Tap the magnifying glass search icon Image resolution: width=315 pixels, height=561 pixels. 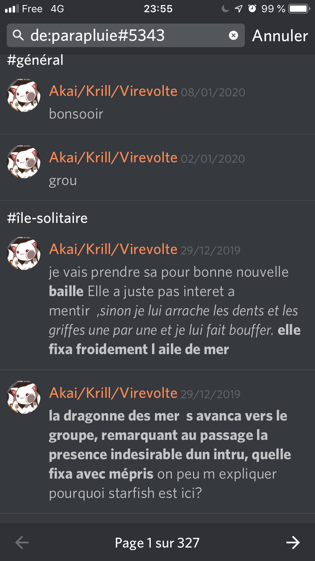(18, 36)
